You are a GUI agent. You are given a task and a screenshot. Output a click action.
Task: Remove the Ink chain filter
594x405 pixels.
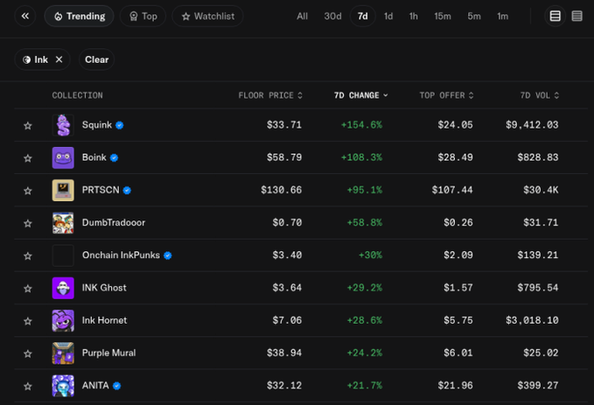tap(59, 59)
